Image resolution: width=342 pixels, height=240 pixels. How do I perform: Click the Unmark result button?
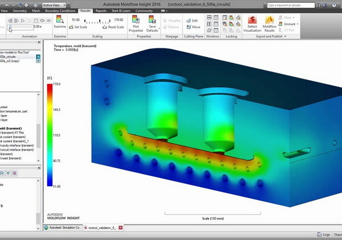pyautogui.click(x=287, y=24)
